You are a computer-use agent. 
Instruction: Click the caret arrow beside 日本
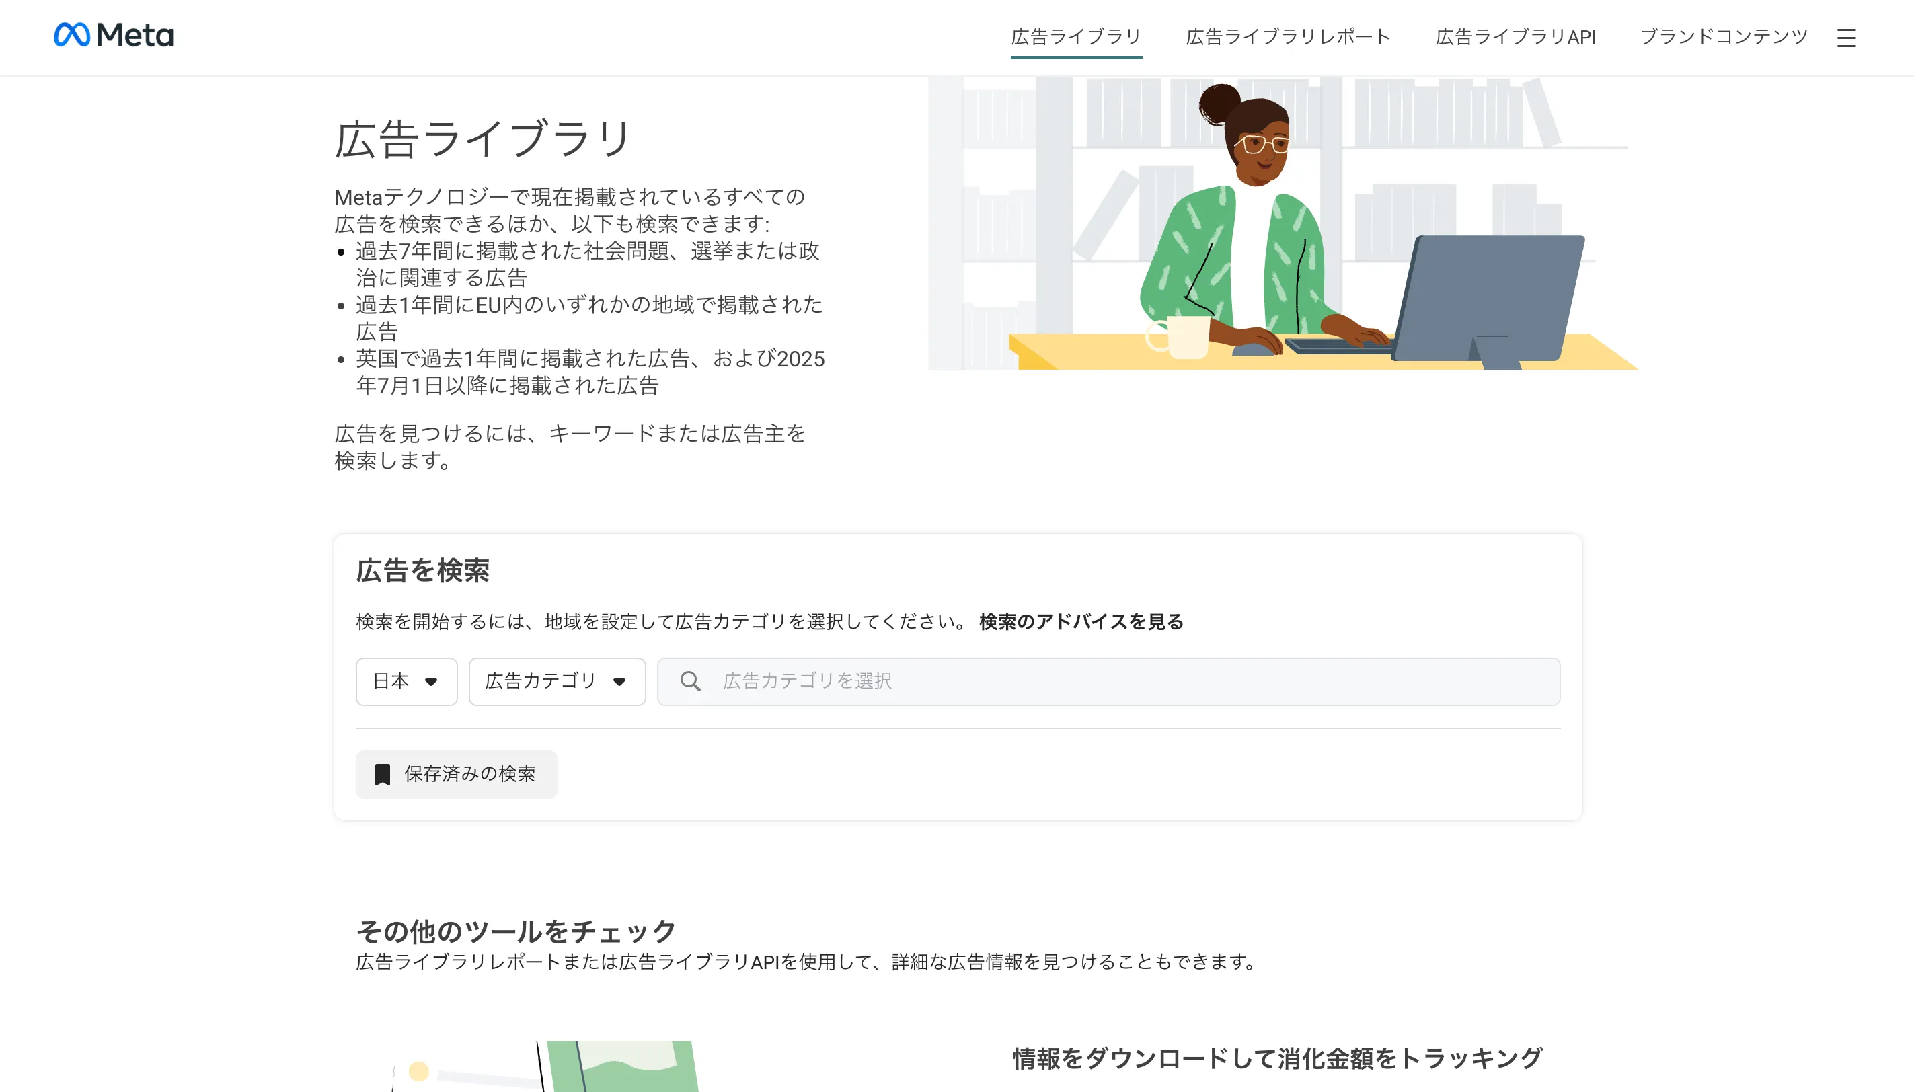tap(430, 682)
